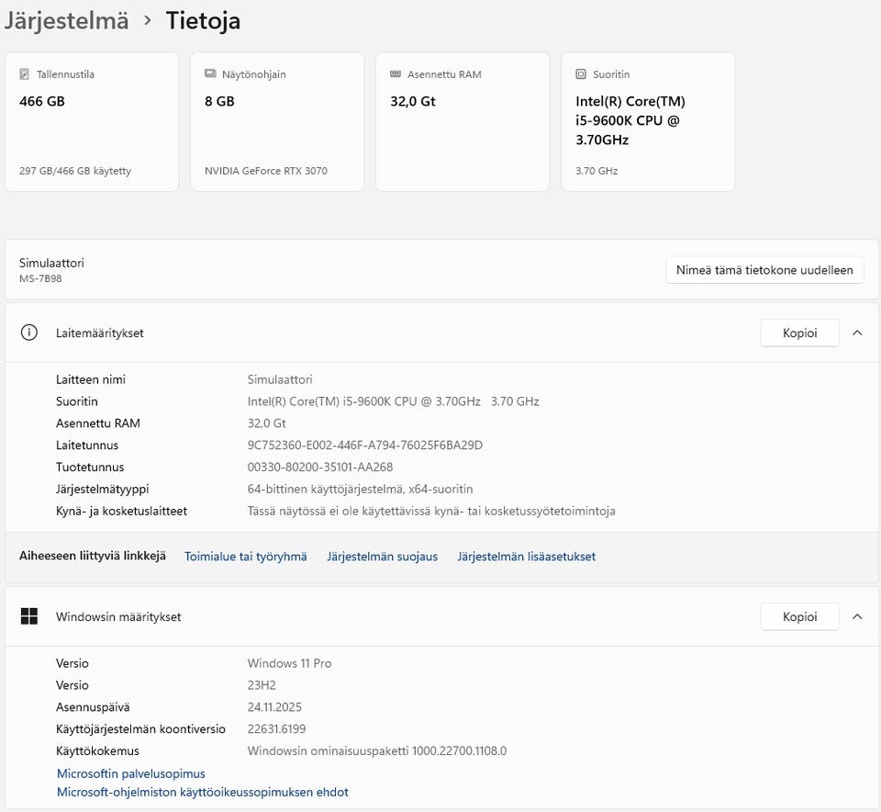This screenshot has height=812, width=881.
Task: Open the Microsoftin palvelusopimus link
Action: pyautogui.click(x=131, y=773)
